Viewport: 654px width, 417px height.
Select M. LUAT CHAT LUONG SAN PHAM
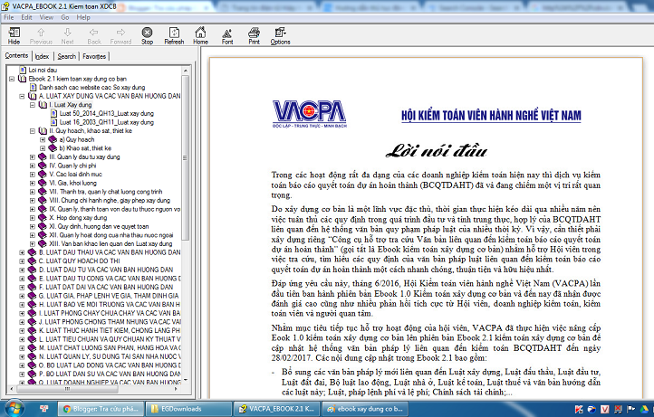coord(110,348)
